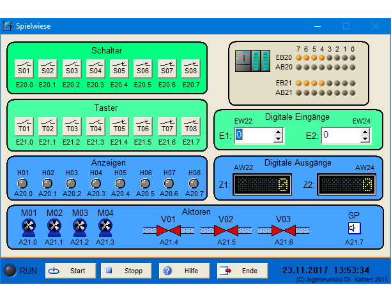Image resolution: width=391 pixels, height=300 pixels.
Task: Click the Schalter heading
Action: (x=107, y=51)
